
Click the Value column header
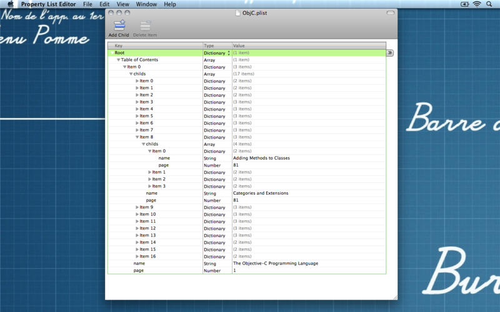[x=309, y=46]
